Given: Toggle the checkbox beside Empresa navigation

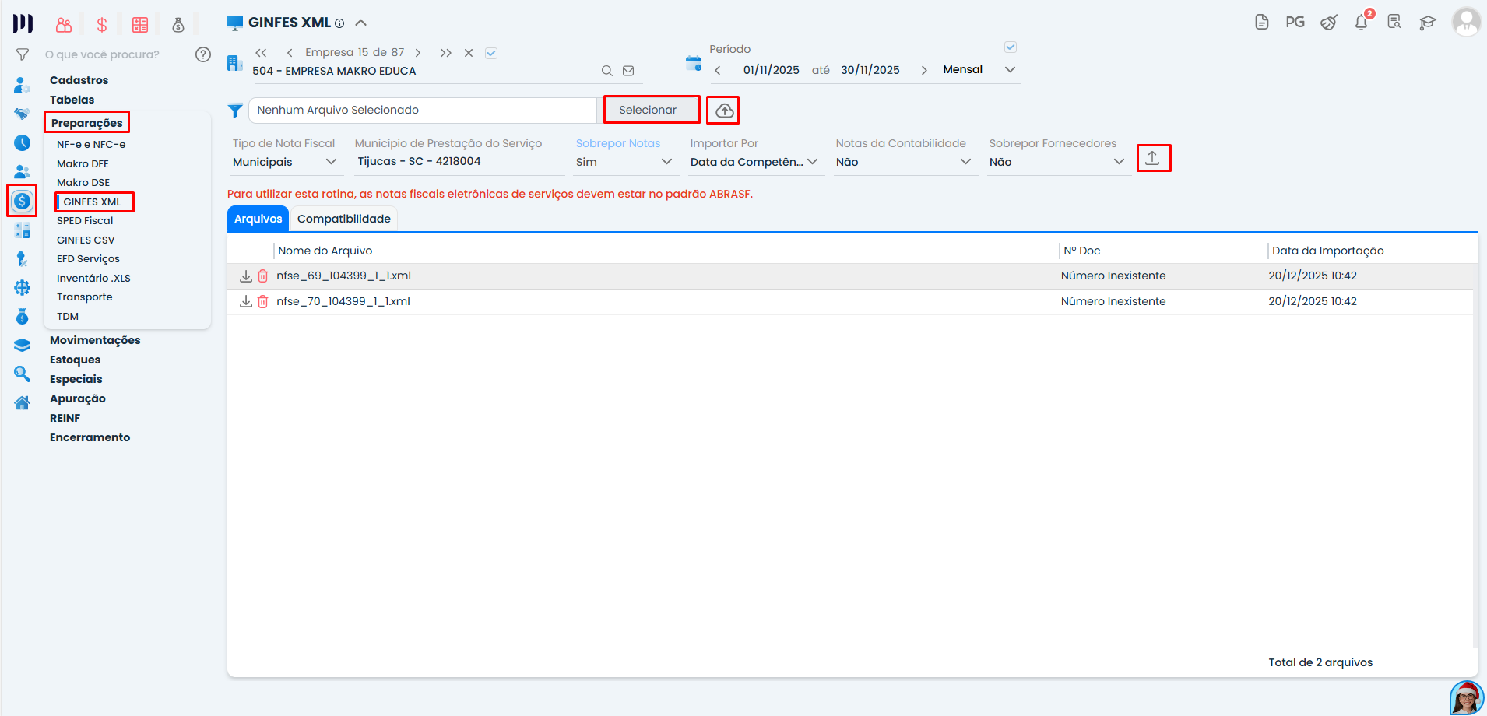Looking at the screenshot, I should click(x=491, y=53).
